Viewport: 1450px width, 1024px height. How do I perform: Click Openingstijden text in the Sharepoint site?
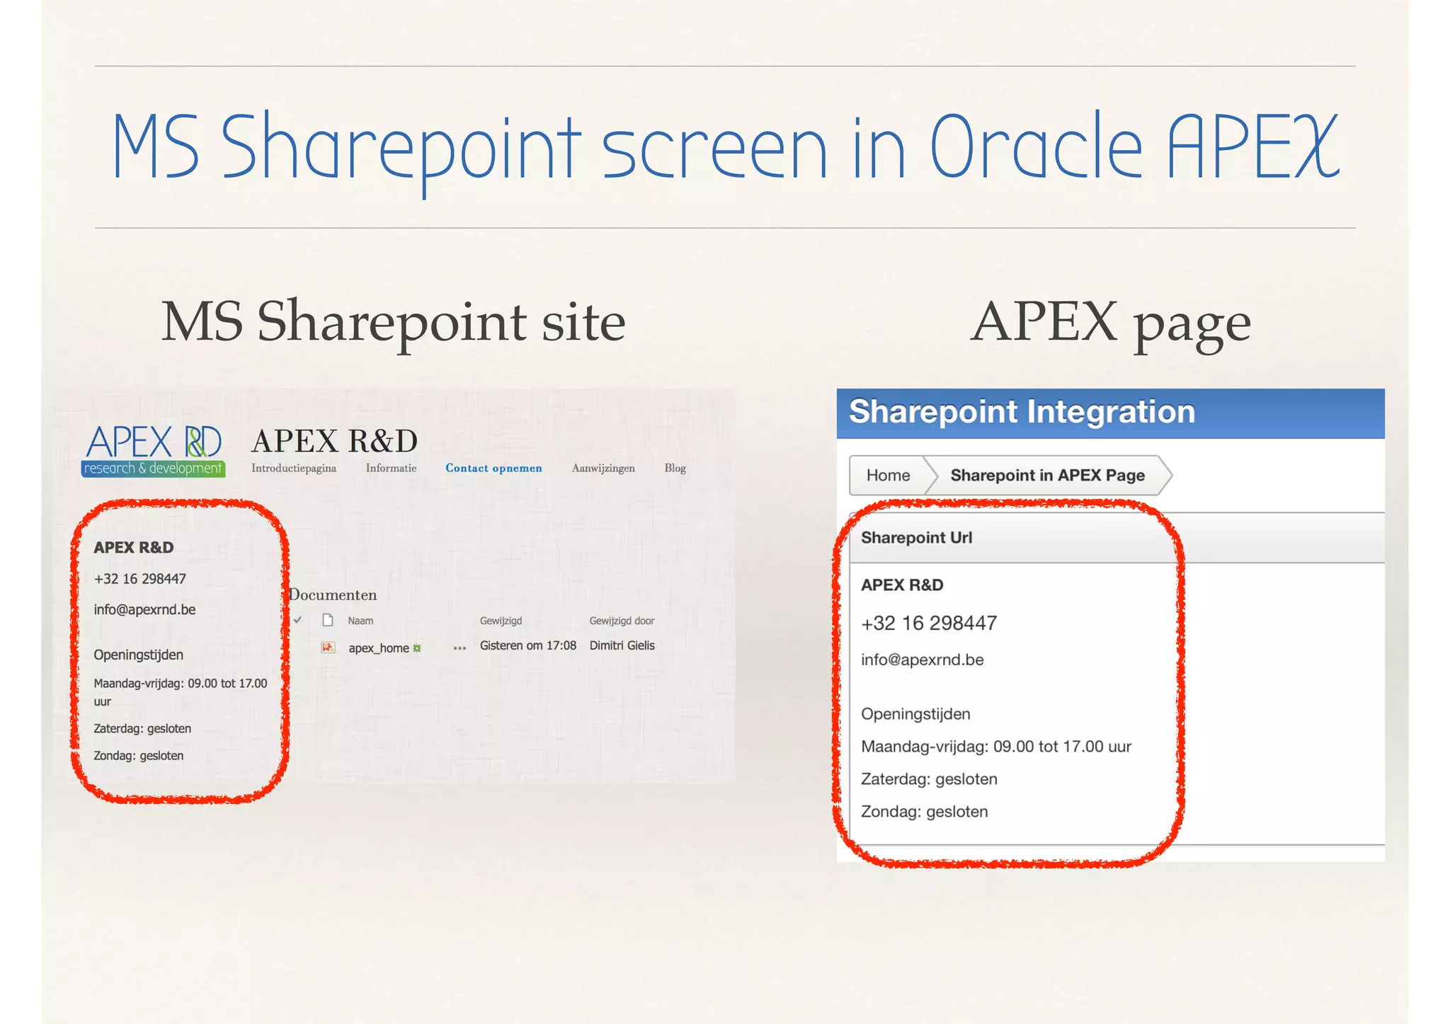tap(138, 655)
